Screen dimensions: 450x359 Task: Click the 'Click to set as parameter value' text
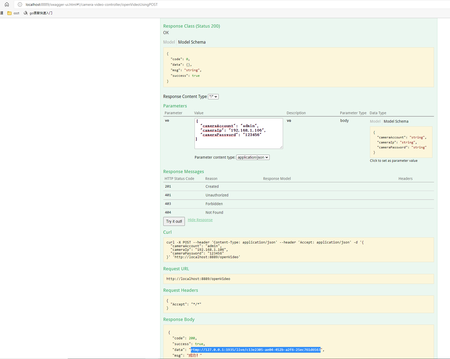[x=394, y=161]
